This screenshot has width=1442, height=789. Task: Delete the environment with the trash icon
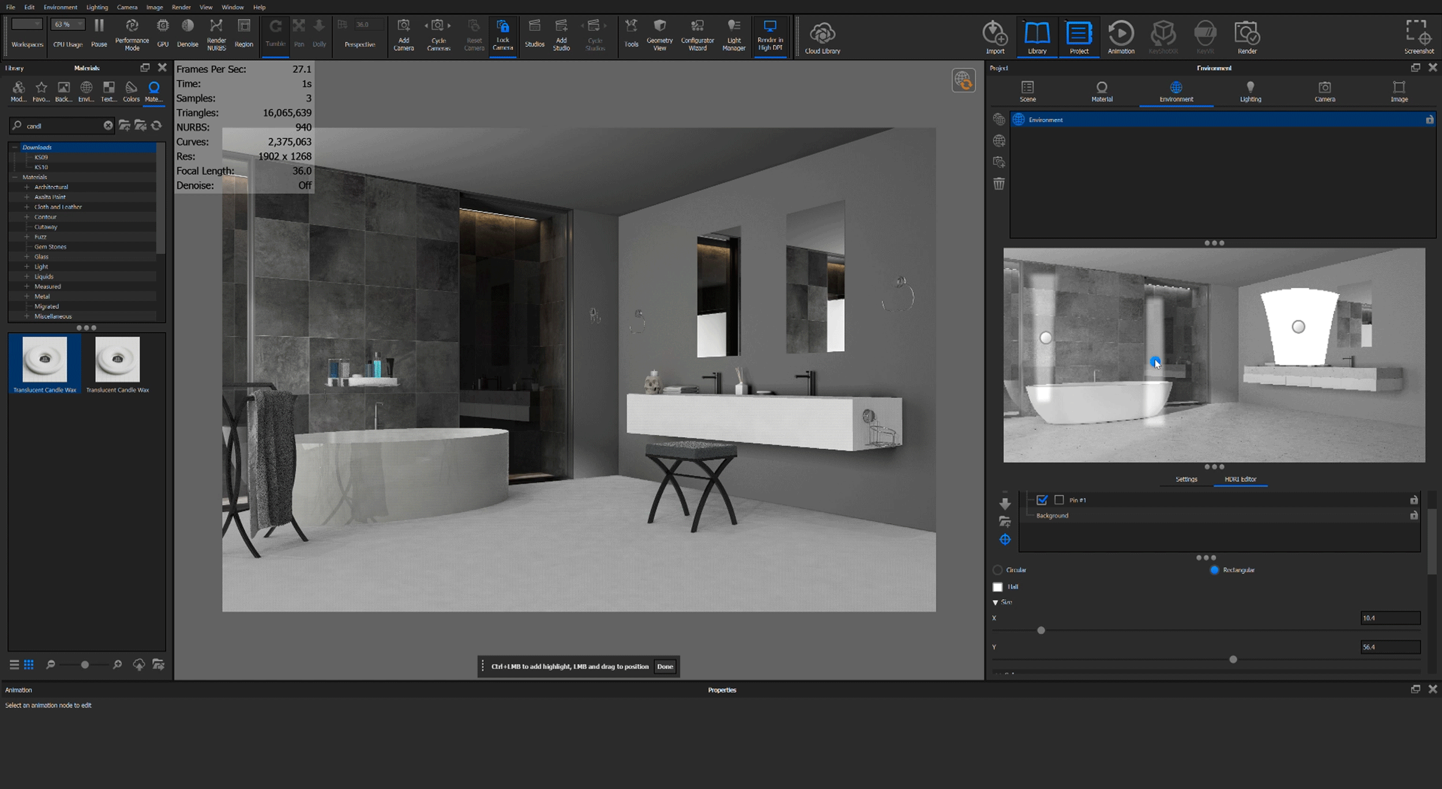pos(999,184)
